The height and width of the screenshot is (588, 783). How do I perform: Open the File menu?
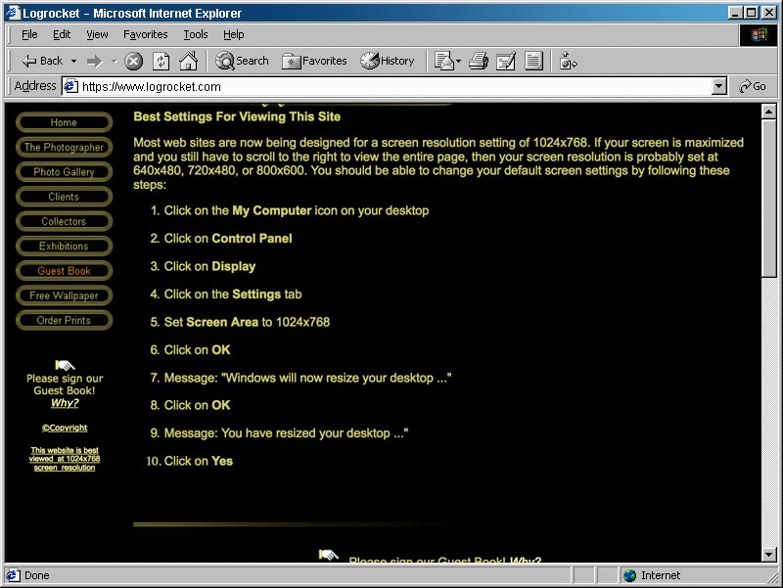(x=29, y=34)
